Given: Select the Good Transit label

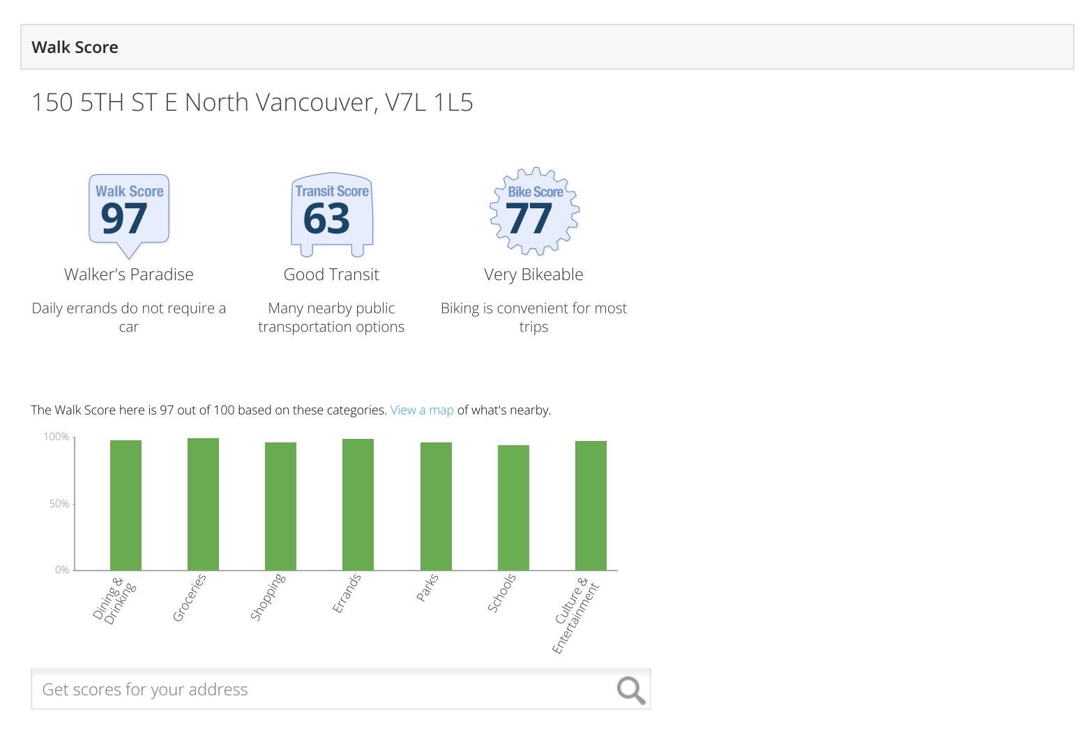Looking at the screenshot, I should pyautogui.click(x=331, y=274).
